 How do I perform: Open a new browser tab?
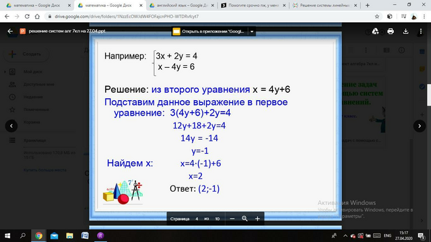(x=367, y=5)
